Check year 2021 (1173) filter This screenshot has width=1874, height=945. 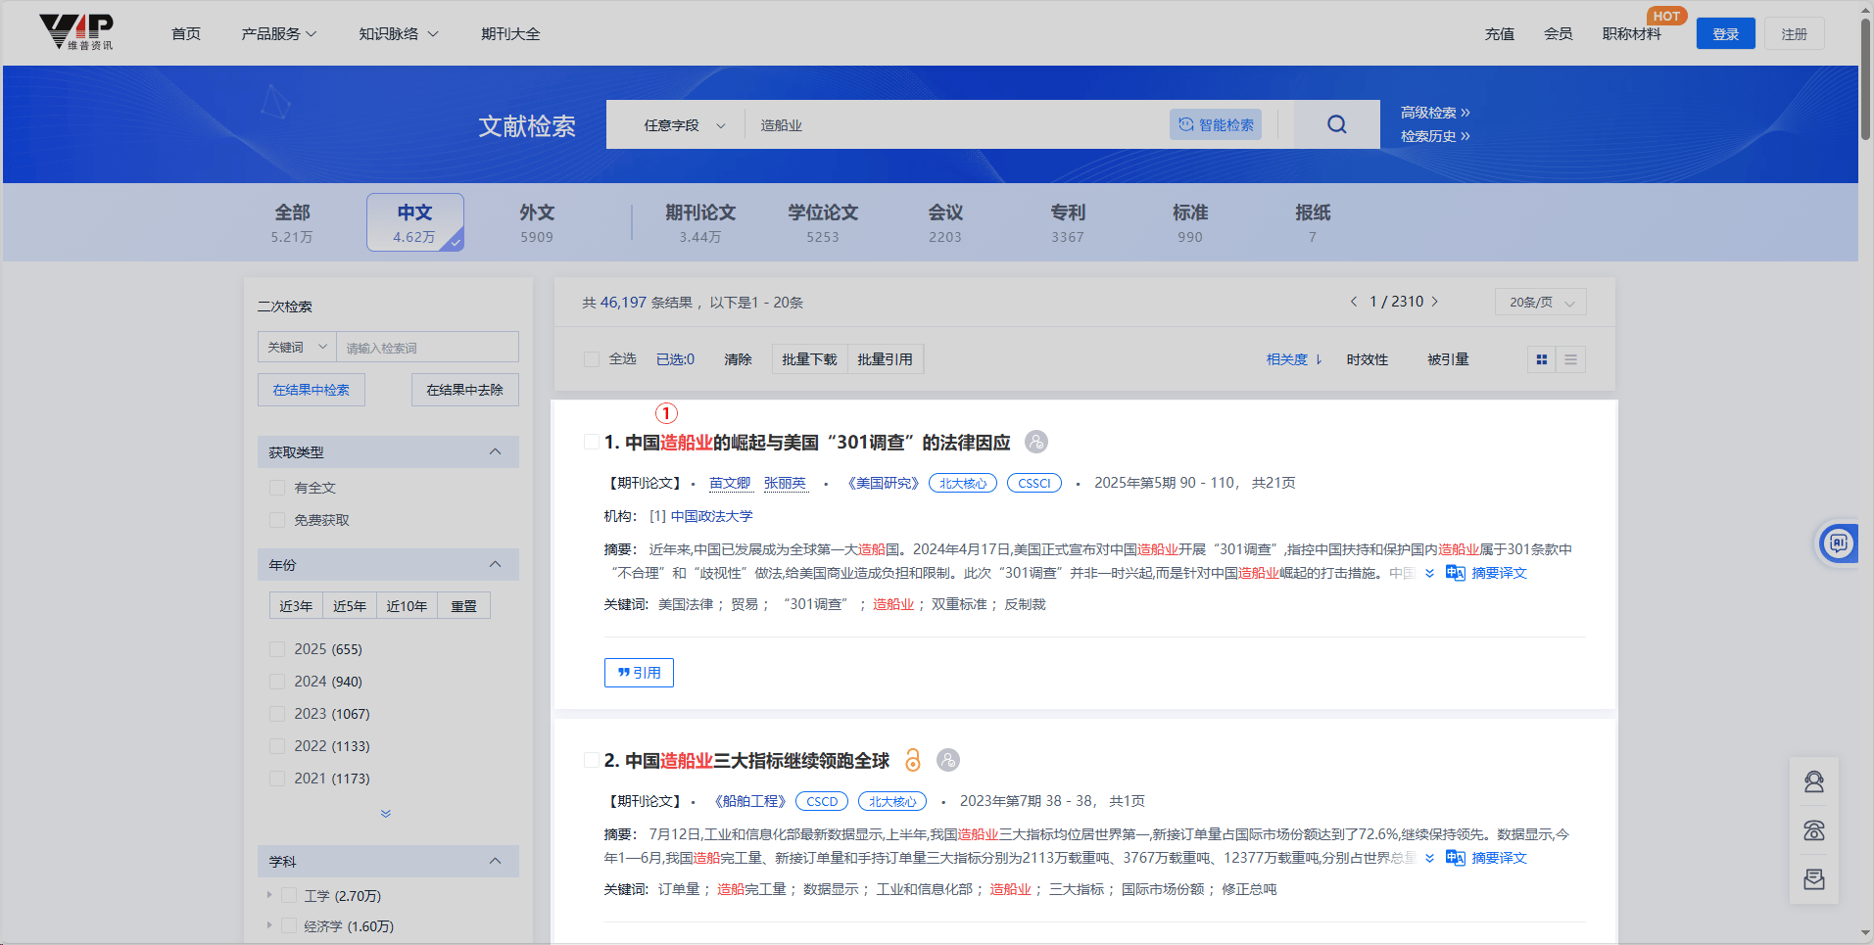click(x=277, y=779)
